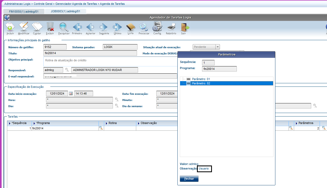Click Sistema gerador field
This screenshot has width=327, height=188.
[120, 47]
